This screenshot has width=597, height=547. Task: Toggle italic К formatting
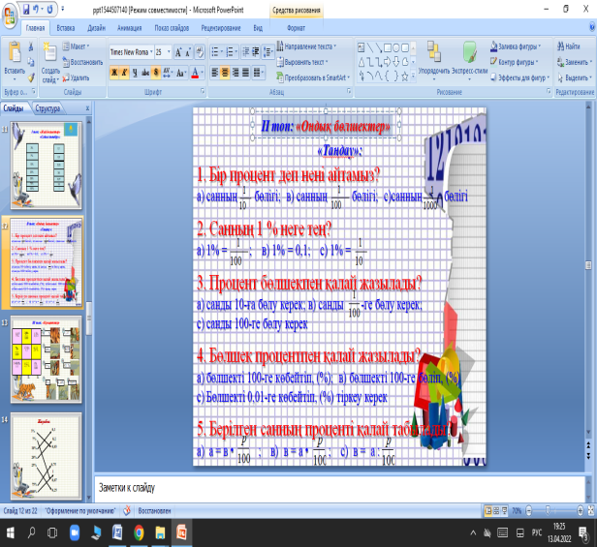point(124,73)
